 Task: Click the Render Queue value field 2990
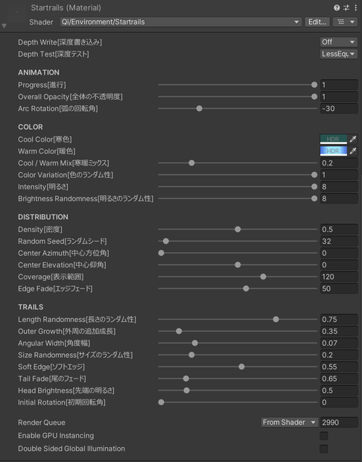tap(339, 423)
